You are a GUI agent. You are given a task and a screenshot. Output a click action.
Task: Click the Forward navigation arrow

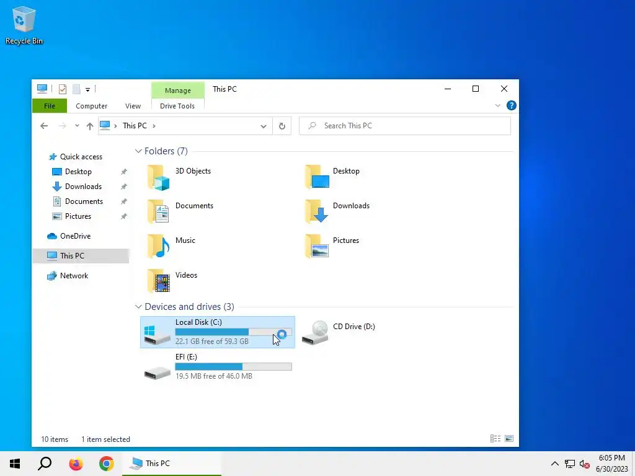pyautogui.click(x=63, y=126)
